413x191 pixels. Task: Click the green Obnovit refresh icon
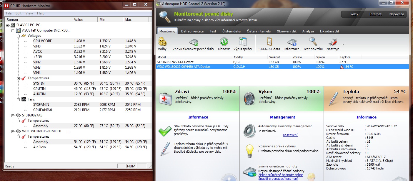(x=224, y=42)
